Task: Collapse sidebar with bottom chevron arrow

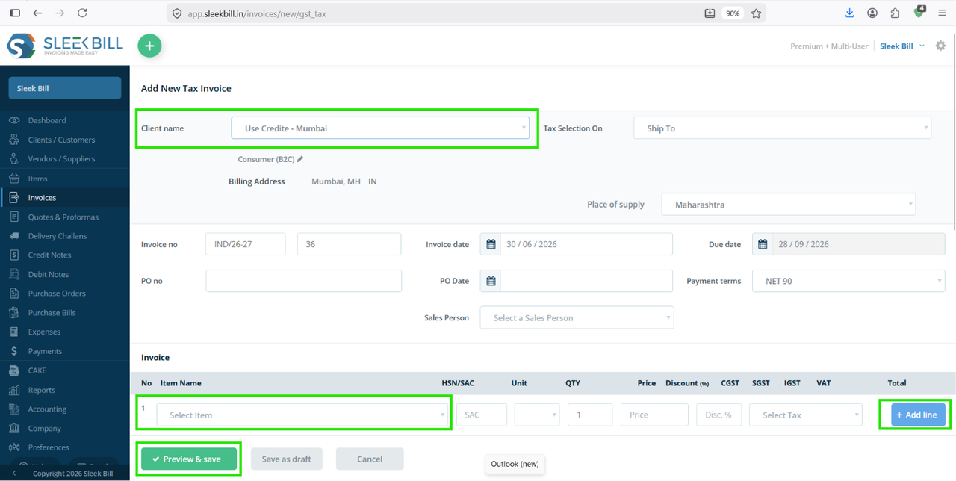Action: pyautogui.click(x=13, y=474)
